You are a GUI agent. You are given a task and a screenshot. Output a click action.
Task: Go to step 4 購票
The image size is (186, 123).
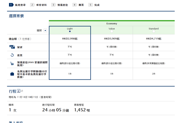point(78,5)
